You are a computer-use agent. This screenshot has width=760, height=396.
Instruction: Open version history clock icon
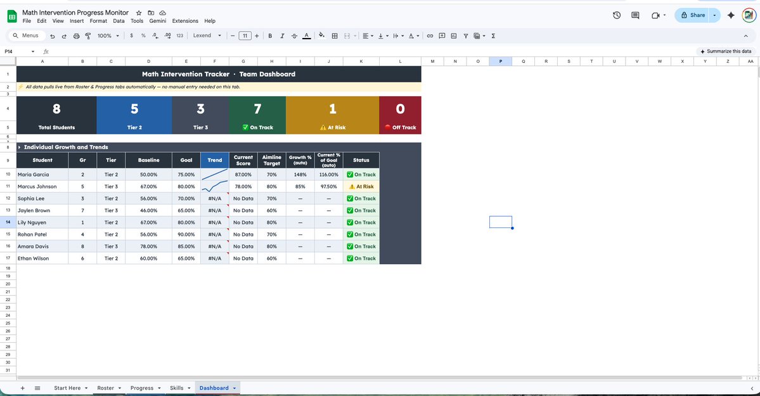617,15
